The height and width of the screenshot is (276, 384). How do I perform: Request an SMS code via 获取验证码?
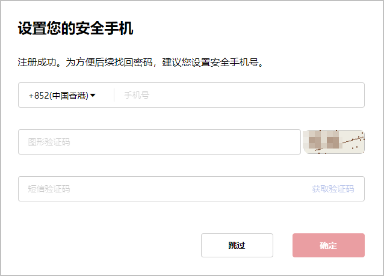[x=333, y=189]
